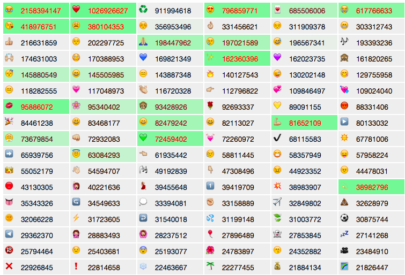Viewport: 405px width, 275px height.
Task: Click the recycling symbol emoji beside 911994618
Action: tap(143, 10)
